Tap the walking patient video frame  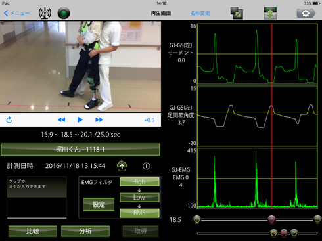[80, 66]
